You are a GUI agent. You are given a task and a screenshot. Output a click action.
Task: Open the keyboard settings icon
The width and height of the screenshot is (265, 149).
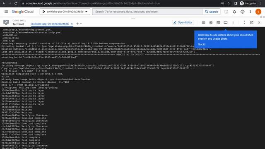click(x=203, y=22)
